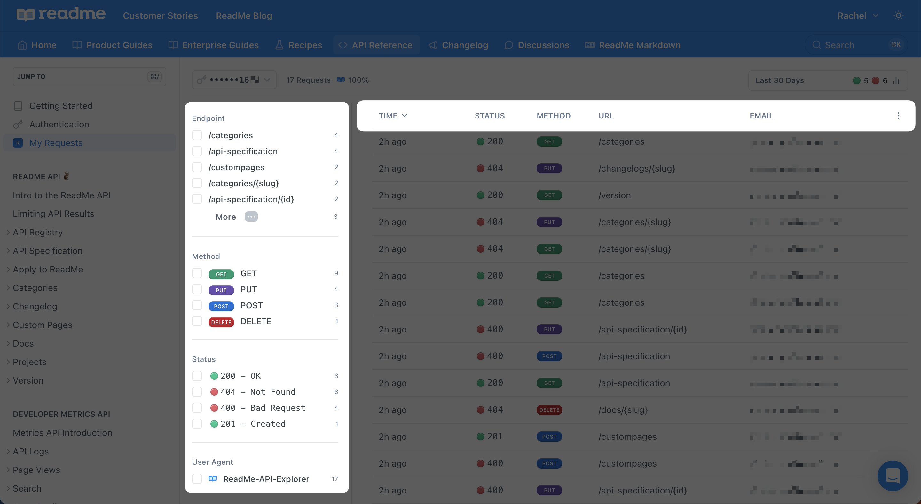Click the Home icon in navigation
The image size is (921, 504).
pos(22,45)
